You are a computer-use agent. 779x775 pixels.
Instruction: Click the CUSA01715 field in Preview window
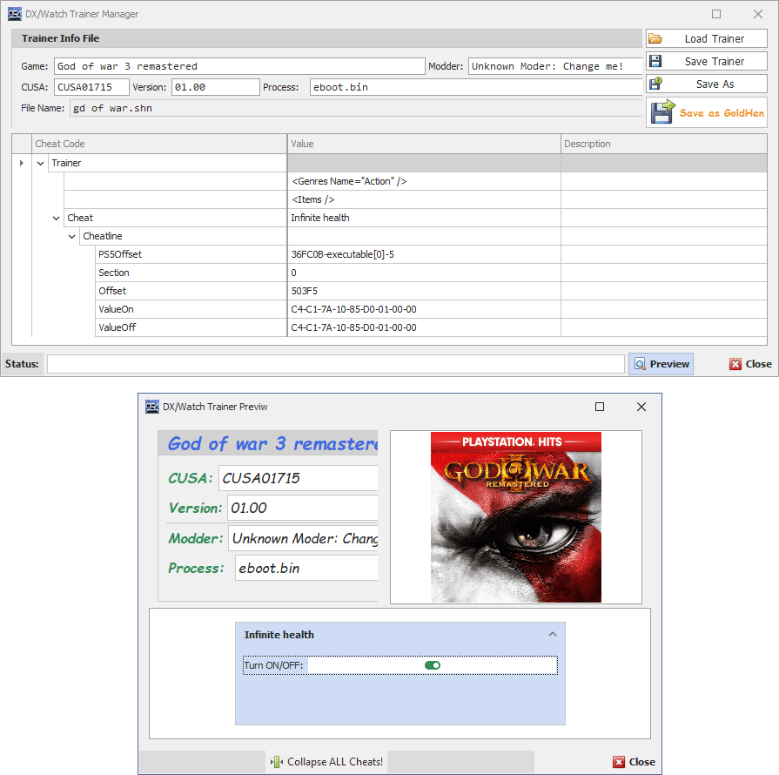click(x=298, y=478)
